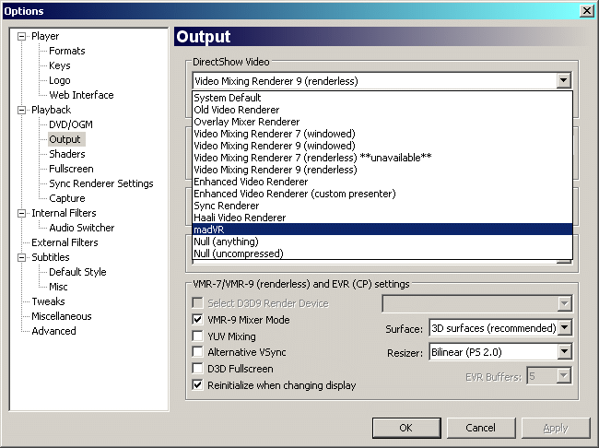
Task: Pick Video Mixing Renderer 9 (windowed)
Action: pos(382,146)
